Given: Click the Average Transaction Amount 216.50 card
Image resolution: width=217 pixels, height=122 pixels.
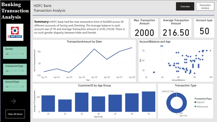Looking at the screenshot, I should pos(176,28).
